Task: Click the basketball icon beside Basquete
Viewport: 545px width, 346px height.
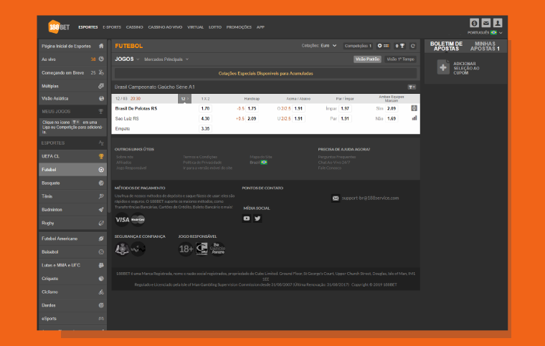Action: coord(101,183)
